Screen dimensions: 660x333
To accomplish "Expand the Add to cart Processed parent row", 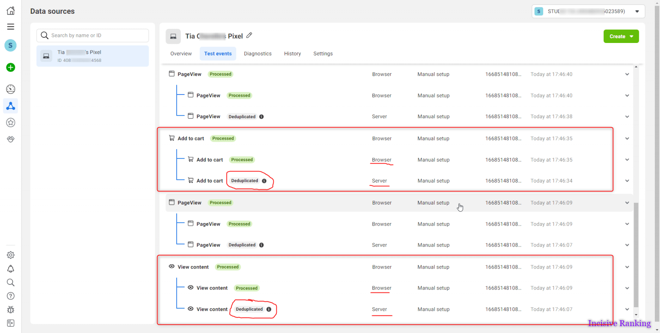I will tap(627, 138).
